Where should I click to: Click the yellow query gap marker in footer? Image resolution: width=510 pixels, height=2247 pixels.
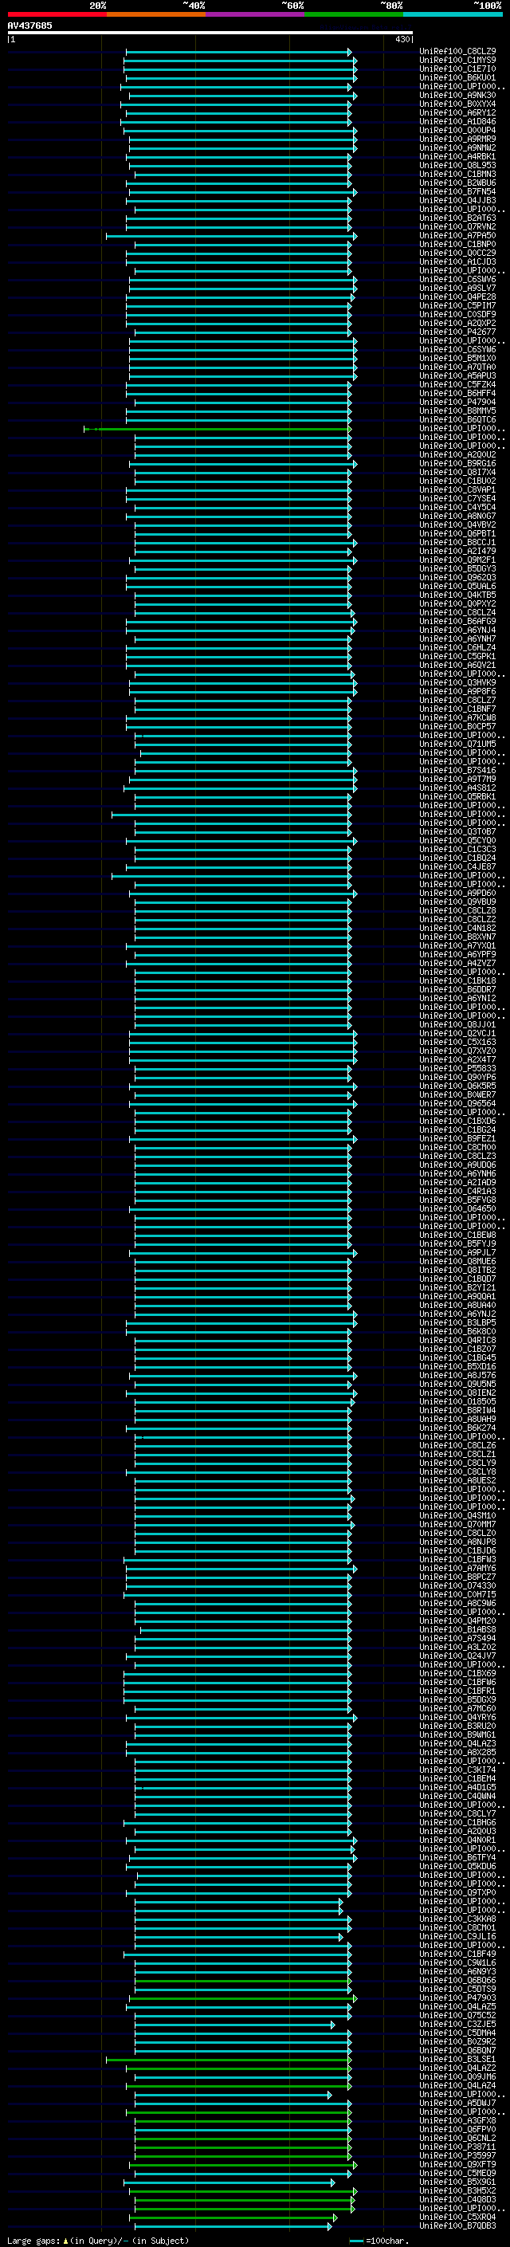(65, 2240)
